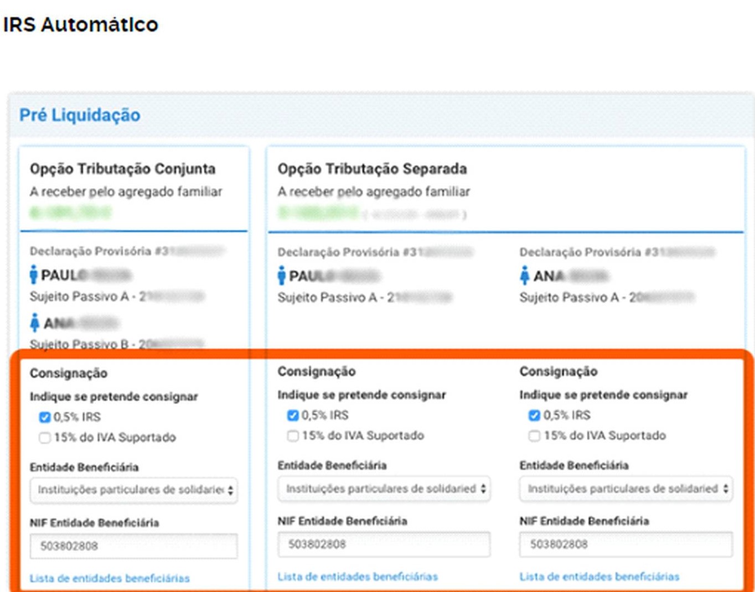755x592 pixels.
Task: Click NIF Entidade Beneficiária field in Tributação Conjunta
Action: (x=134, y=546)
